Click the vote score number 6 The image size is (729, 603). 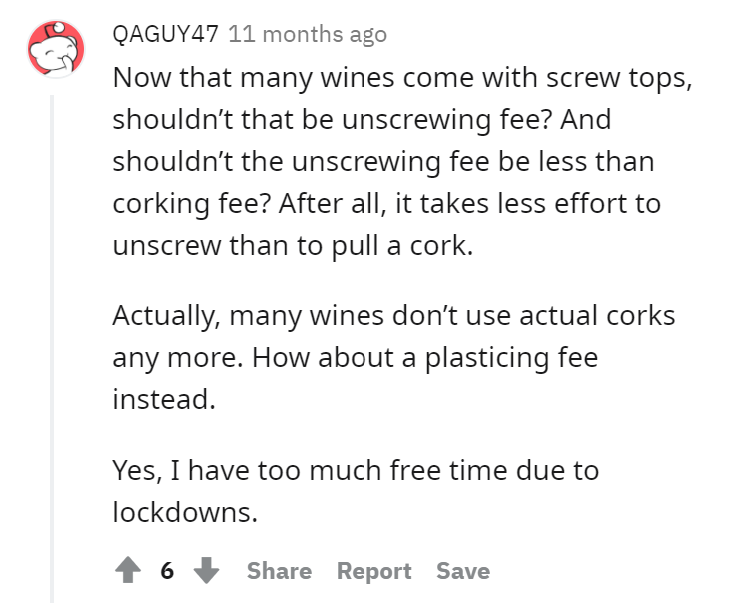point(167,571)
